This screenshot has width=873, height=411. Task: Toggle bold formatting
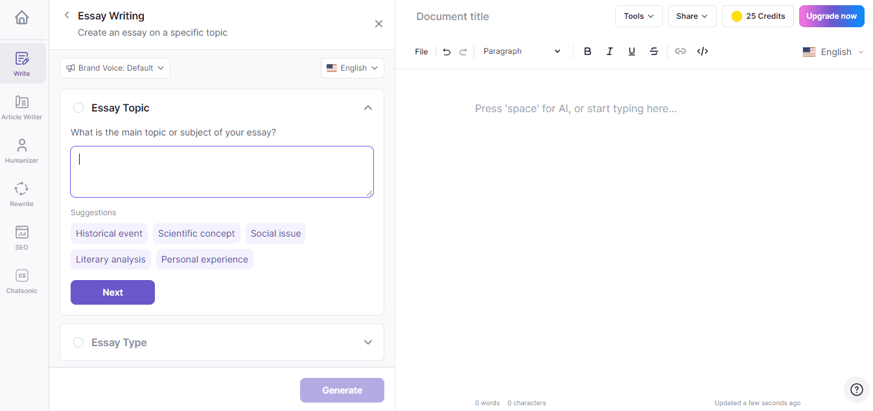click(587, 51)
